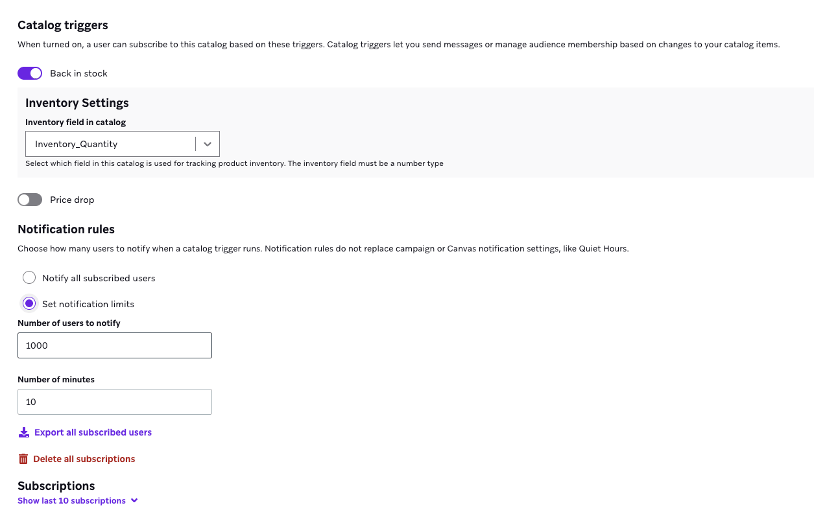Select Notify all subscribed users
Screen dimensions: 814x523
[x=29, y=277]
